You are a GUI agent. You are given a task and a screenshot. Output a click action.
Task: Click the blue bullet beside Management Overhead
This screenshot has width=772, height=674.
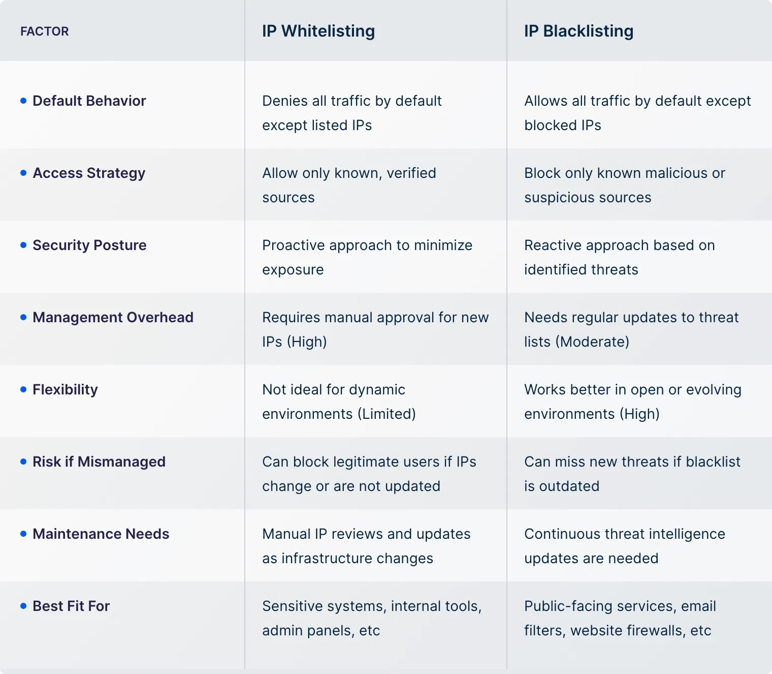point(23,317)
